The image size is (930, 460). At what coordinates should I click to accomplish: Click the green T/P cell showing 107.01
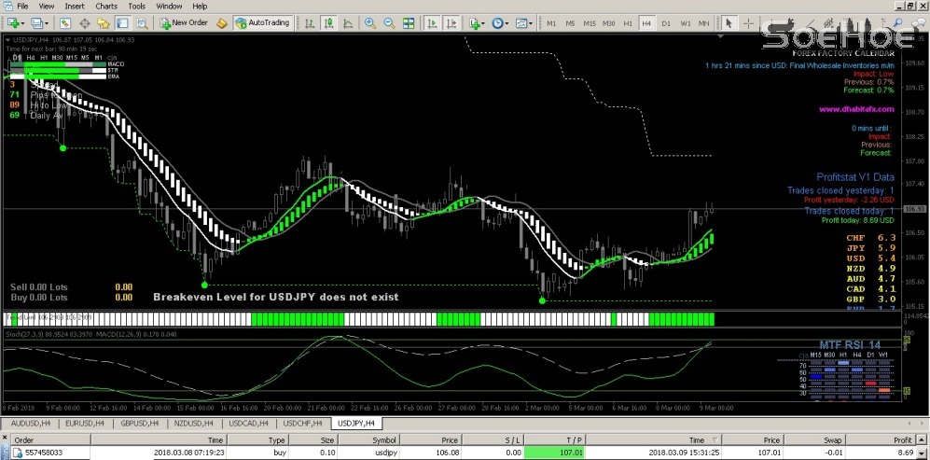[553, 453]
